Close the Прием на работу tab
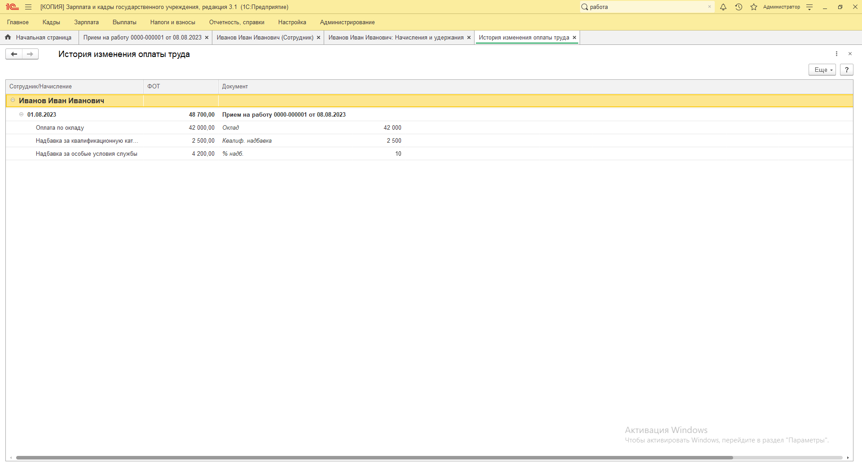 [207, 38]
